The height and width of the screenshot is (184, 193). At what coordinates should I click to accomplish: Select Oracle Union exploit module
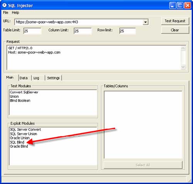[x=20, y=138]
